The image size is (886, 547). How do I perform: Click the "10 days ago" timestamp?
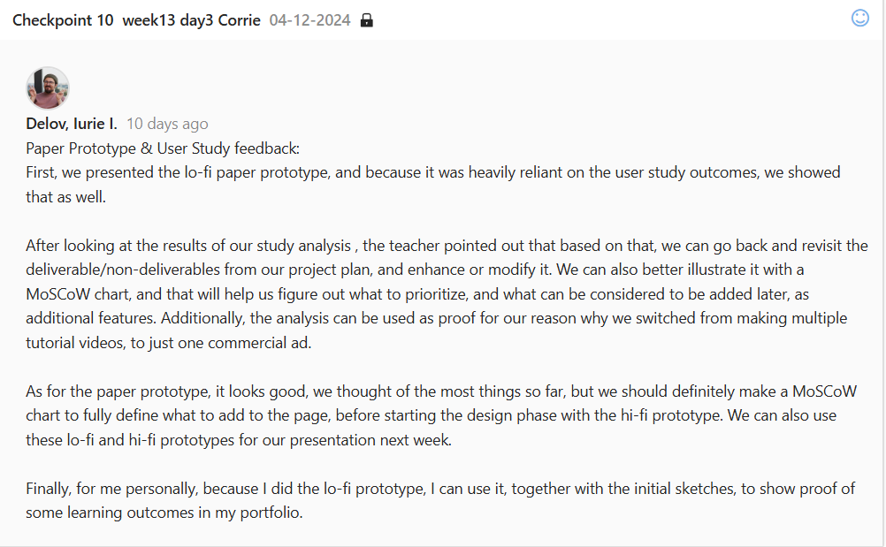tap(167, 124)
